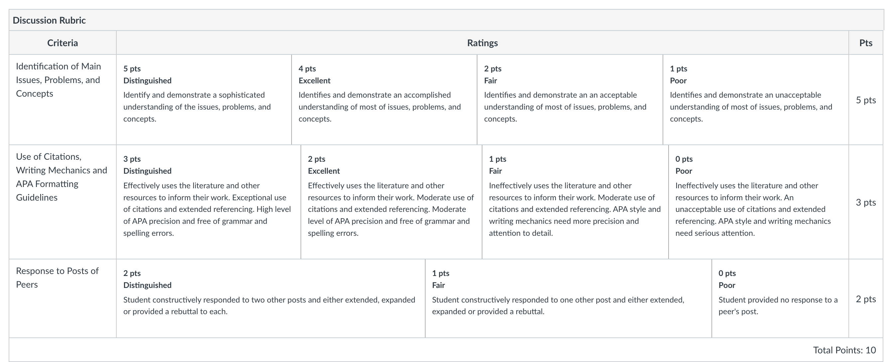Choose 2 pts Fair for Identification criterion
This screenshot has height=362, width=889.
pos(570,100)
